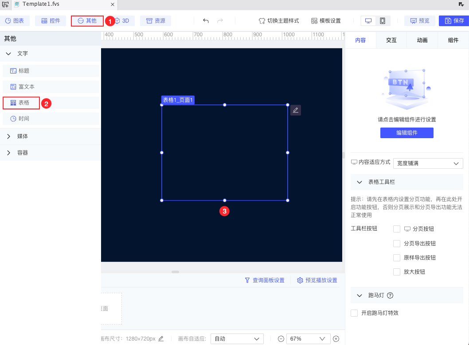Add a 标题 title component

click(51, 71)
